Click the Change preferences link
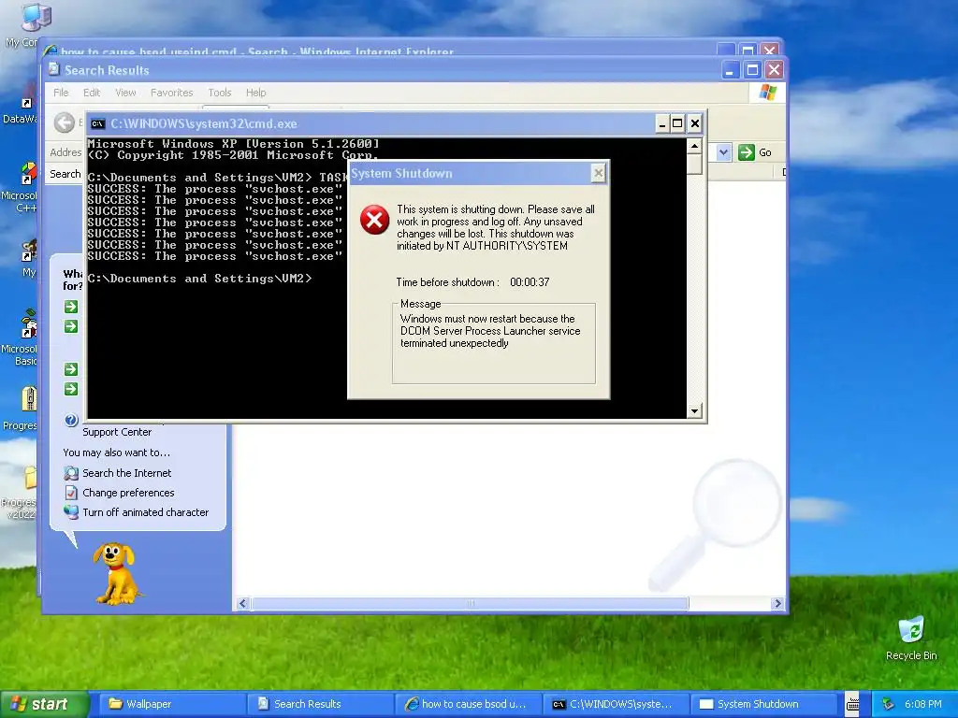This screenshot has height=718, width=958. (128, 492)
